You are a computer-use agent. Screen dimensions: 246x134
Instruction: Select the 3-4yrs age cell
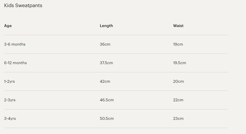point(10,118)
